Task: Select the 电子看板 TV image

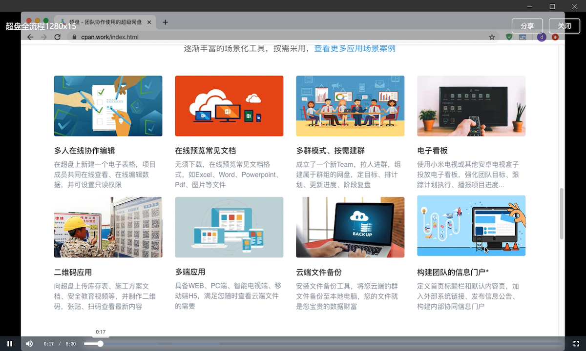Action: pyautogui.click(x=471, y=106)
